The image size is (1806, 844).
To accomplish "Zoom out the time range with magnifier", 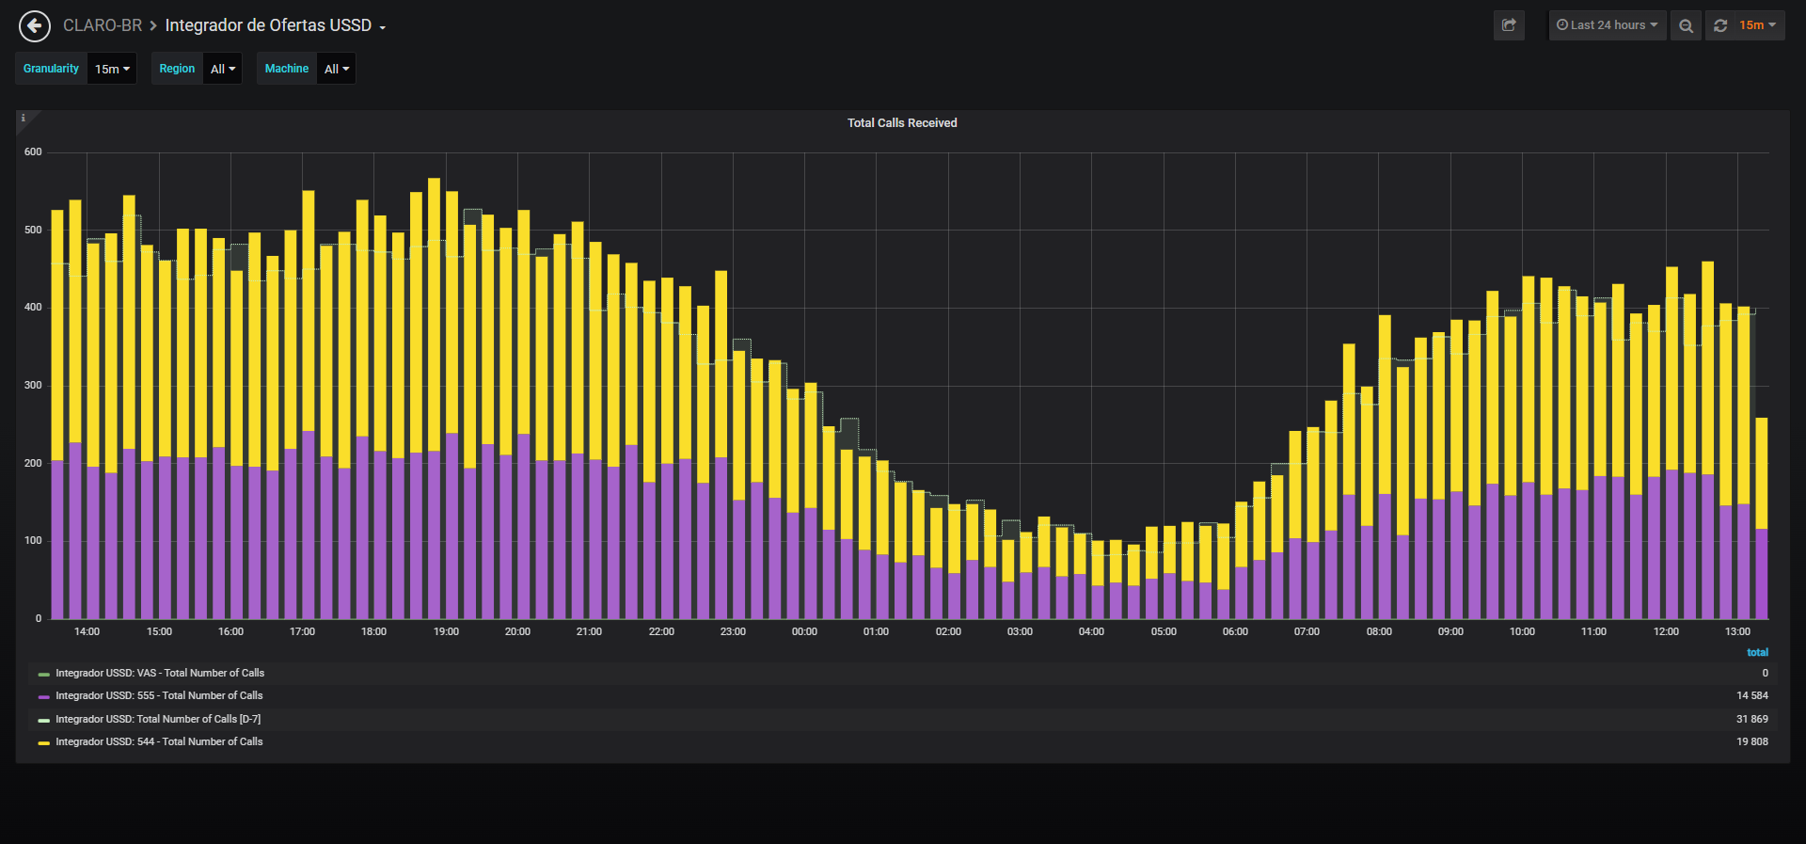I will (x=1686, y=25).
